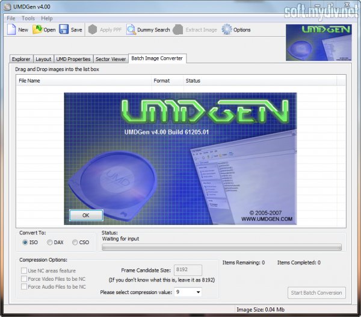The width and height of the screenshot is (361, 317).
Task: Click OK on the splash screen
Action: click(86, 215)
